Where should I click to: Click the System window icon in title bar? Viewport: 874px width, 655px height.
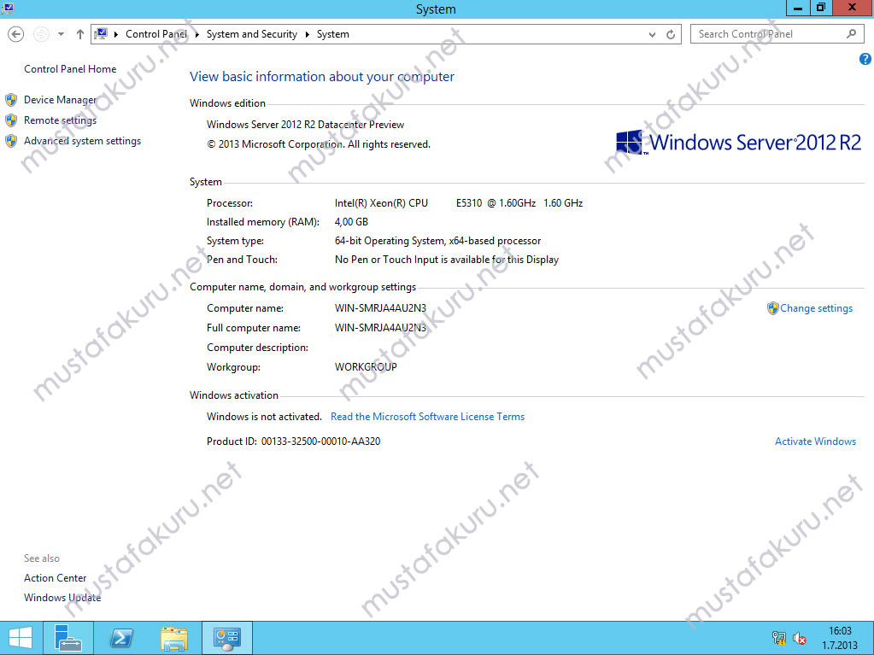(x=8, y=8)
